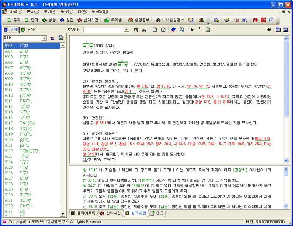The height and width of the screenshot is (226, 293).
Task: Open the 편집(E) menu
Action: 33,11
